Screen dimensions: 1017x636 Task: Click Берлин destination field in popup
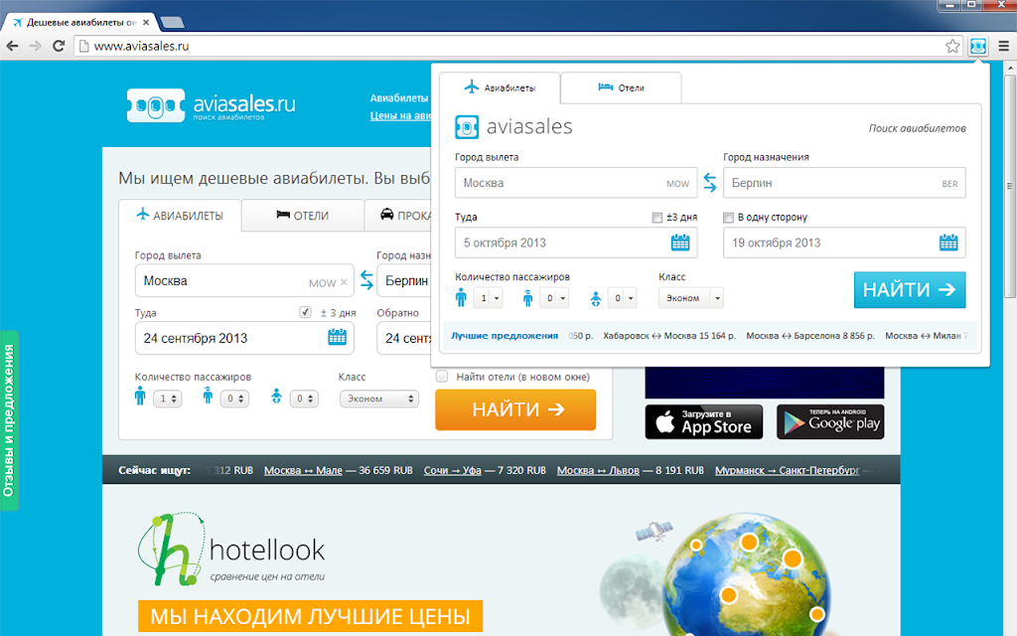click(844, 183)
